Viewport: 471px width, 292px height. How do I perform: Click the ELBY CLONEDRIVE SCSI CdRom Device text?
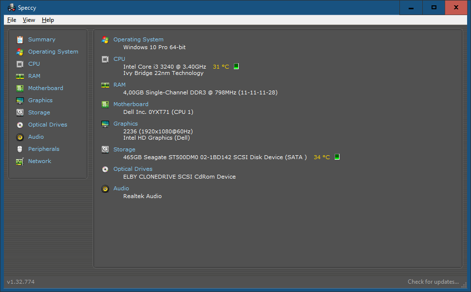click(x=179, y=177)
